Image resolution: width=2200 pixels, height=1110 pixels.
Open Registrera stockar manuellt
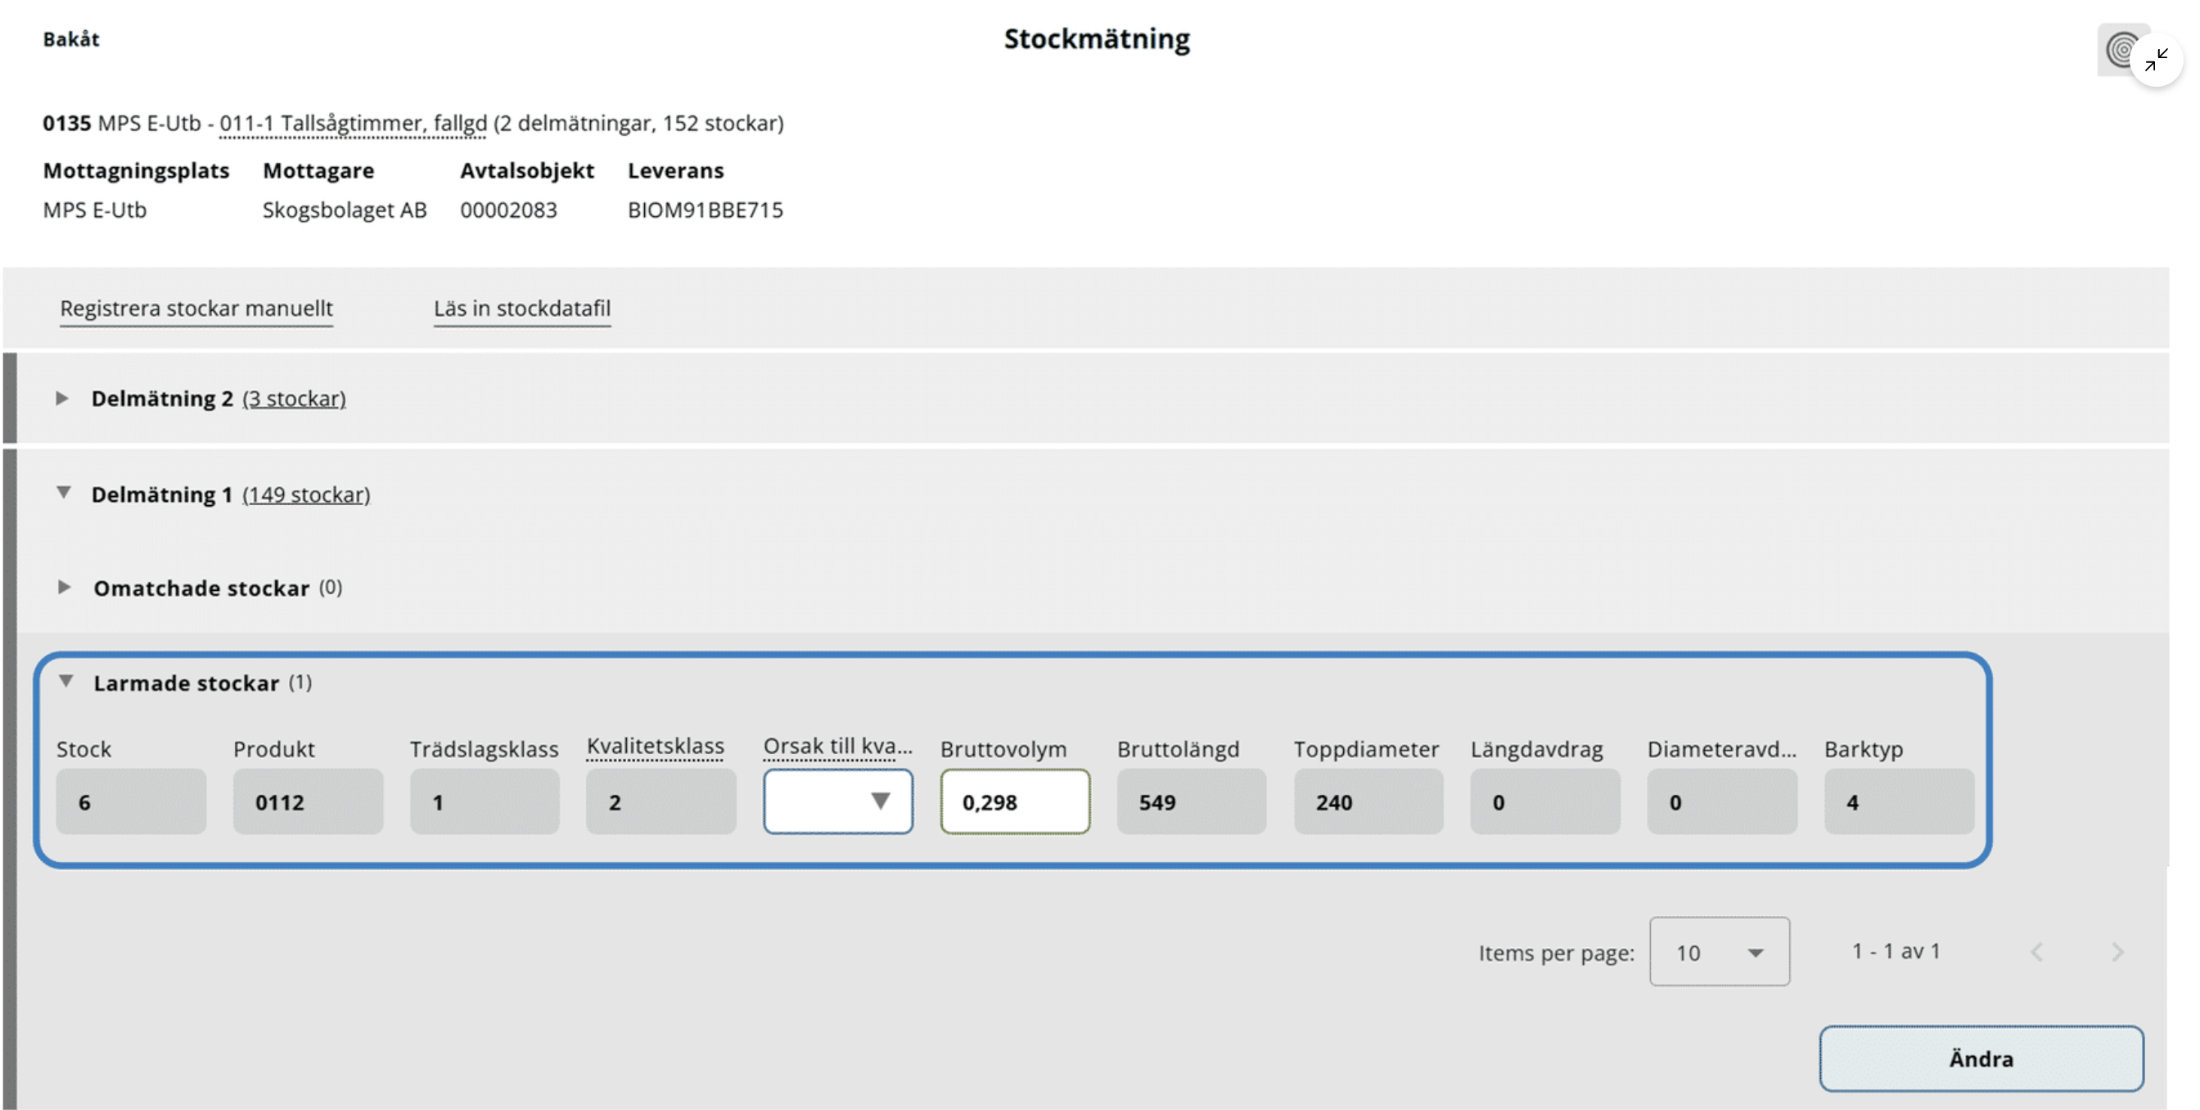point(196,309)
